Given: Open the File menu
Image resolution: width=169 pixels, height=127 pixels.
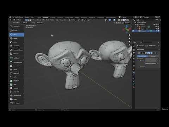Looking at the screenshot, I should [x=13, y=17].
